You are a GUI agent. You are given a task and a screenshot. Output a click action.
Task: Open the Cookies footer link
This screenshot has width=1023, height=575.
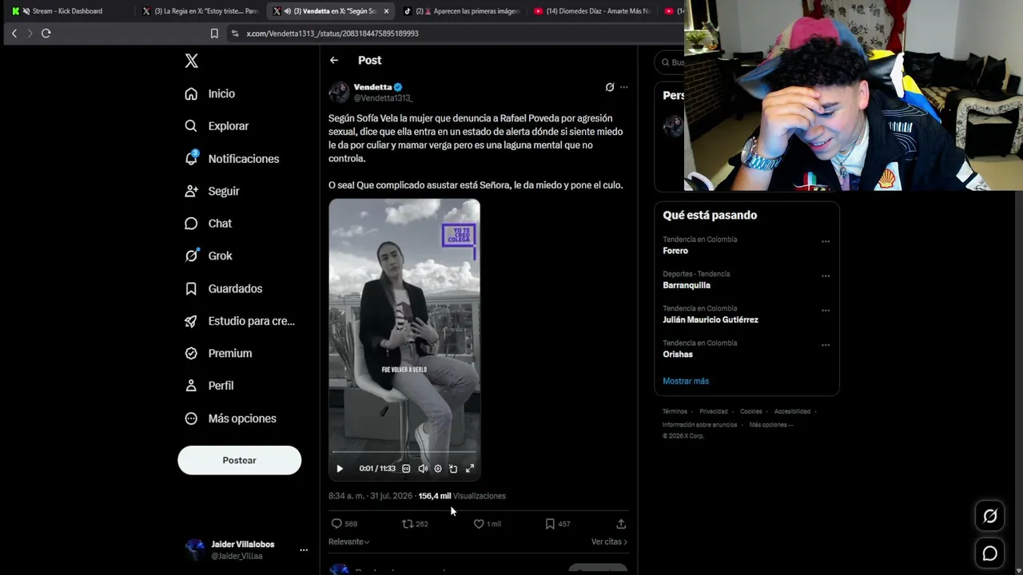point(751,411)
